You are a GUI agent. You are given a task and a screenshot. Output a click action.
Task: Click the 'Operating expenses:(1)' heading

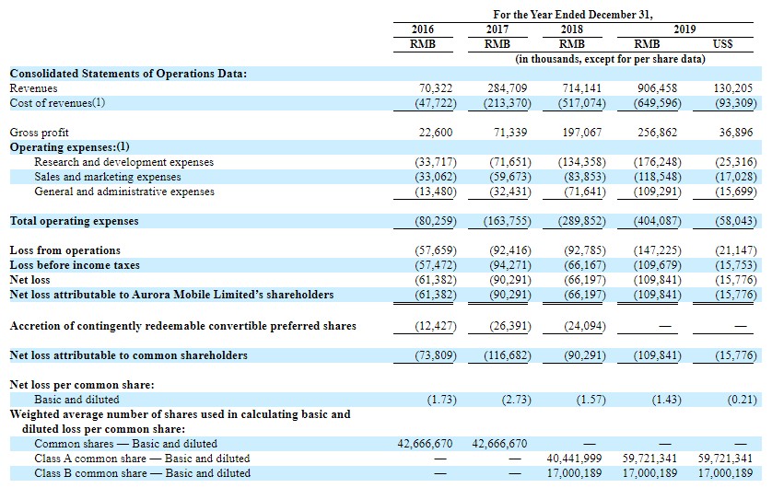69,147
